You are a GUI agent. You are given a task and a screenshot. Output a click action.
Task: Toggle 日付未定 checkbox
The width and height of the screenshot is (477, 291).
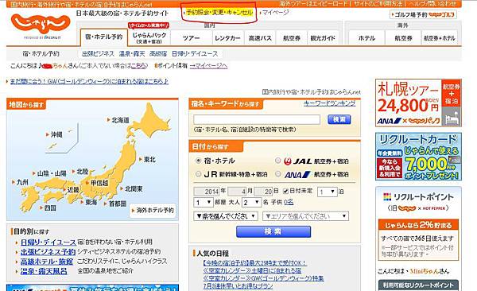285,191
